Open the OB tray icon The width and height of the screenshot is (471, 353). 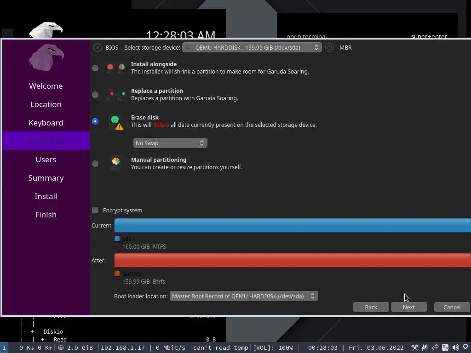click(x=445, y=347)
